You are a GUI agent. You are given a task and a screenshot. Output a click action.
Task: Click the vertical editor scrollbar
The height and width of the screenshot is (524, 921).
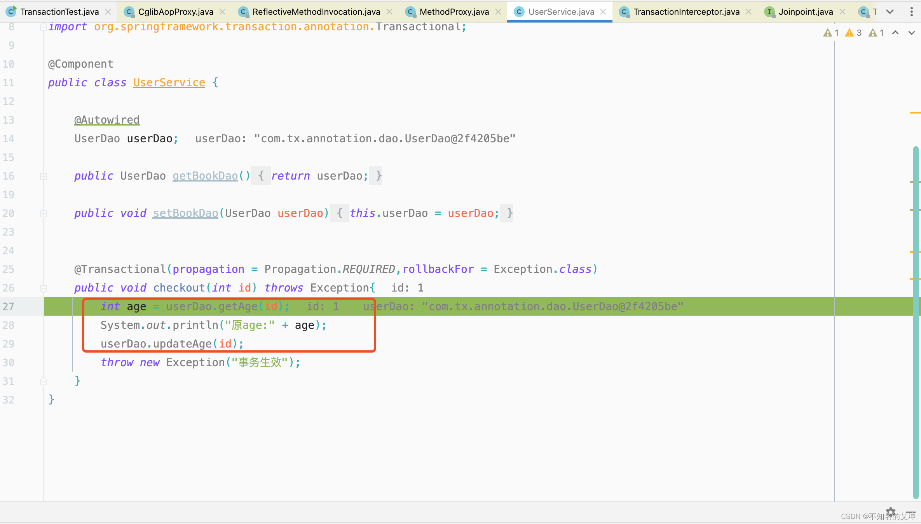point(916,323)
